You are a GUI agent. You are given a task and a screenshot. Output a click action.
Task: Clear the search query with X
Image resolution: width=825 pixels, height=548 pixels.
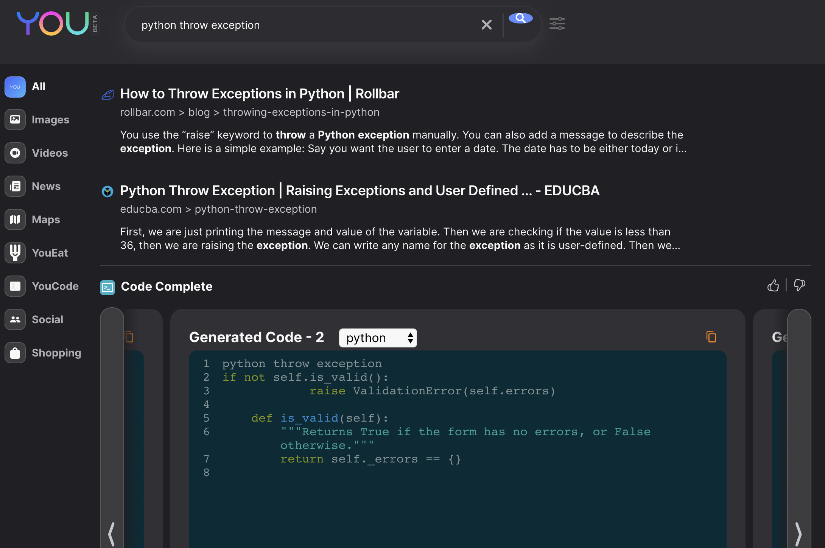pos(487,25)
